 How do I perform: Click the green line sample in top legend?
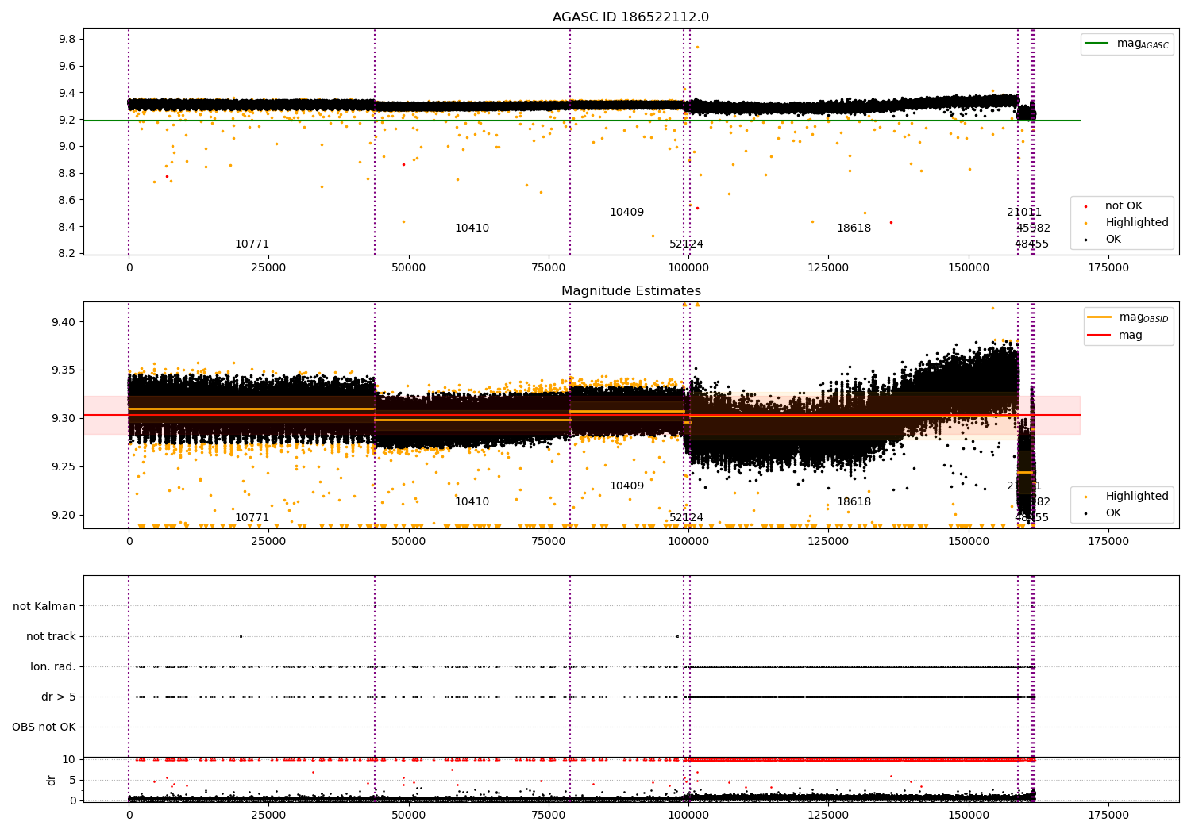coord(1097,44)
